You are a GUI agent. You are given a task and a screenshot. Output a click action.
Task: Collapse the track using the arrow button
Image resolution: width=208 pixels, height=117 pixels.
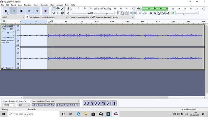click(x=2, y=68)
